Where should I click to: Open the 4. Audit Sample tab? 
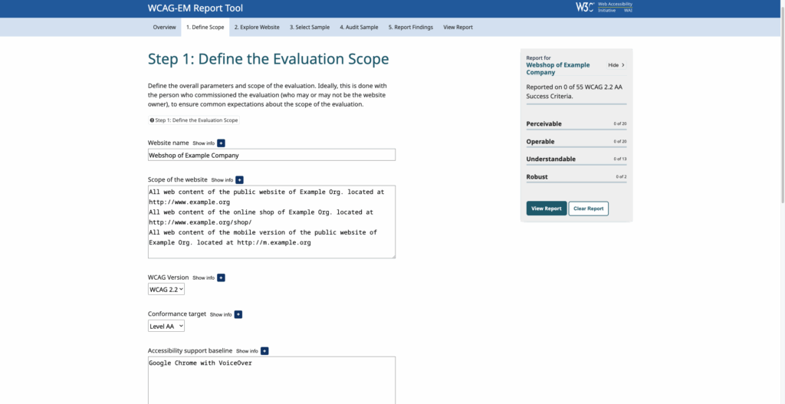click(359, 27)
